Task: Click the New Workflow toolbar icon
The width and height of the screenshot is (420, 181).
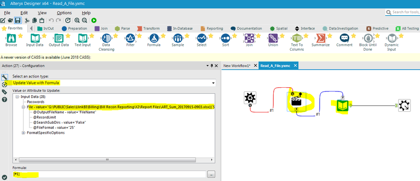Action: click(3, 20)
